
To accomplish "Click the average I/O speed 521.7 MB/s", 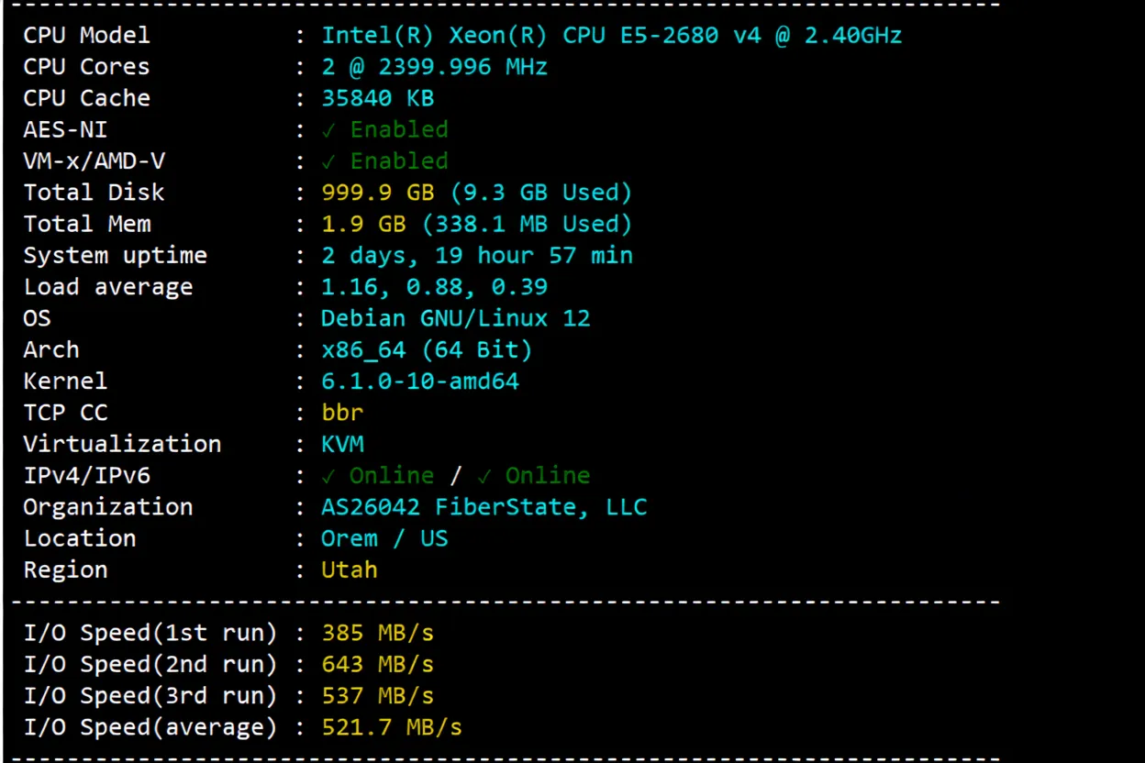I will pos(392,727).
